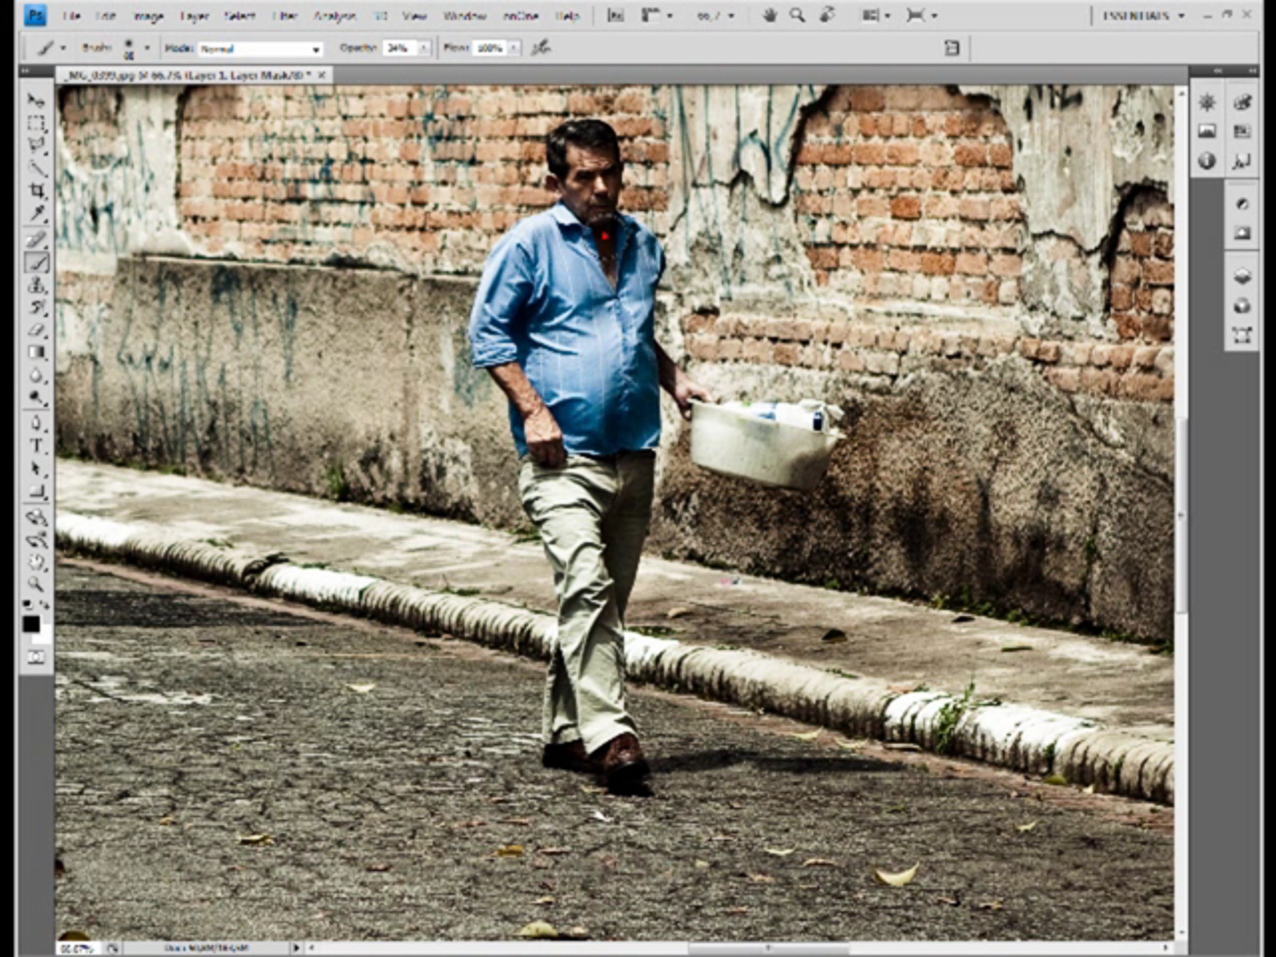
Task: Open the brush Mode dropdown showing Normal
Action: click(x=260, y=49)
